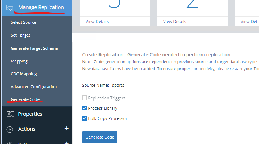Screen dimensions: 259x144
Task: Select the Mapping menu item
Action: [19, 61]
